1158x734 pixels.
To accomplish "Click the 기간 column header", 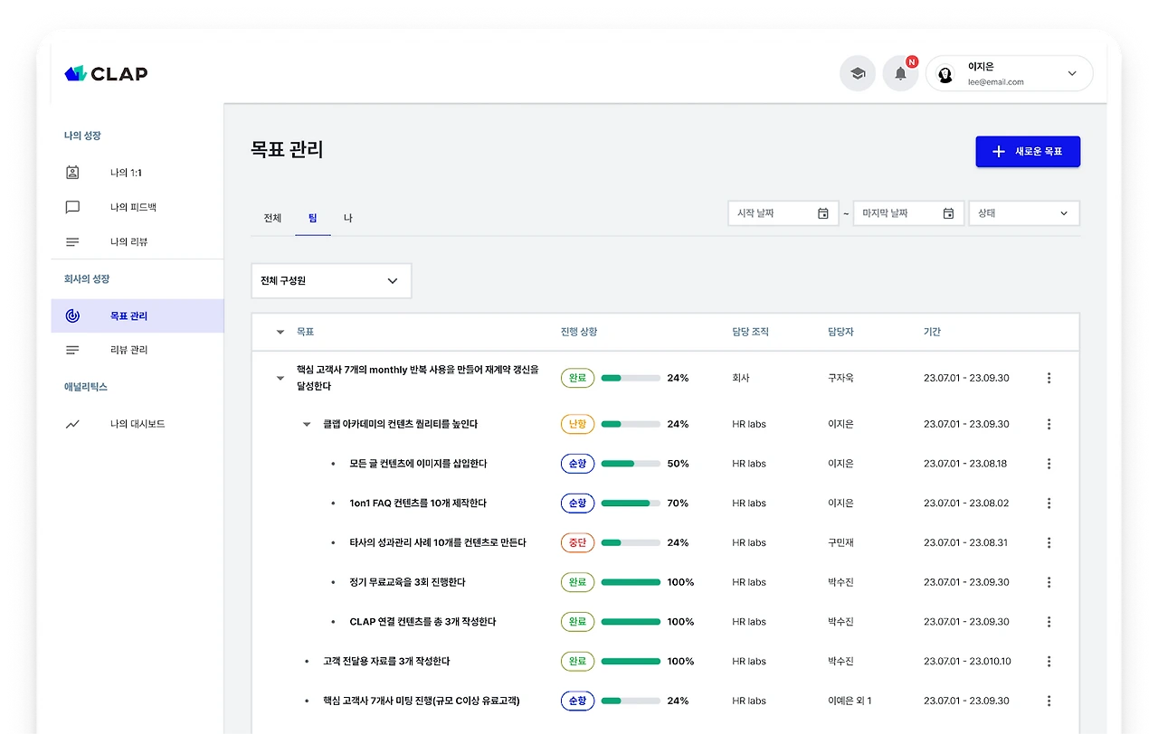I will point(932,332).
